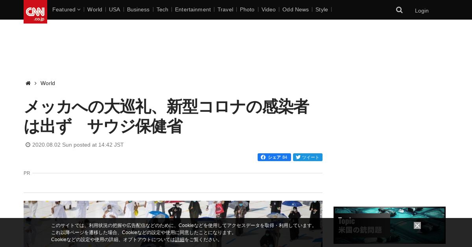This screenshot has width=472, height=247.
Task: Share article on Facebook (シェア 84)
Action: [274, 157]
